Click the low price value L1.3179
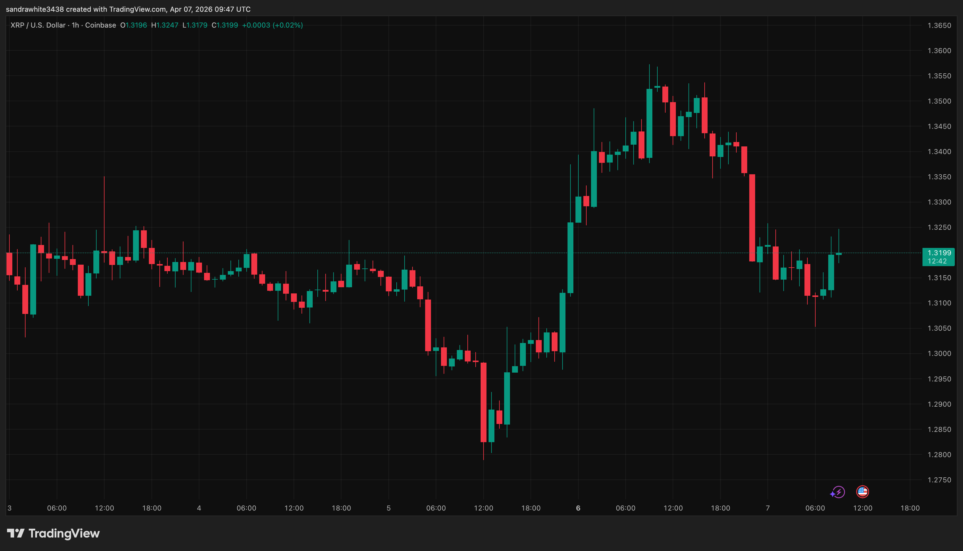The height and width of the screenshot is (551, 963). click(x=194, y=25)
